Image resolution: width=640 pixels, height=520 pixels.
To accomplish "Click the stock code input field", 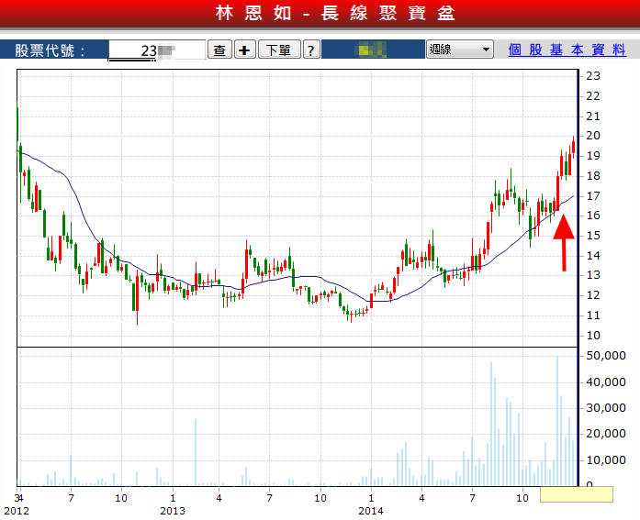I will tap(157, 50).
